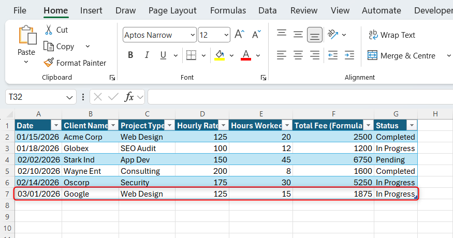Switch to the Draw tab
This screenshot has height=238, width=453.
click(x=125, y=11)
